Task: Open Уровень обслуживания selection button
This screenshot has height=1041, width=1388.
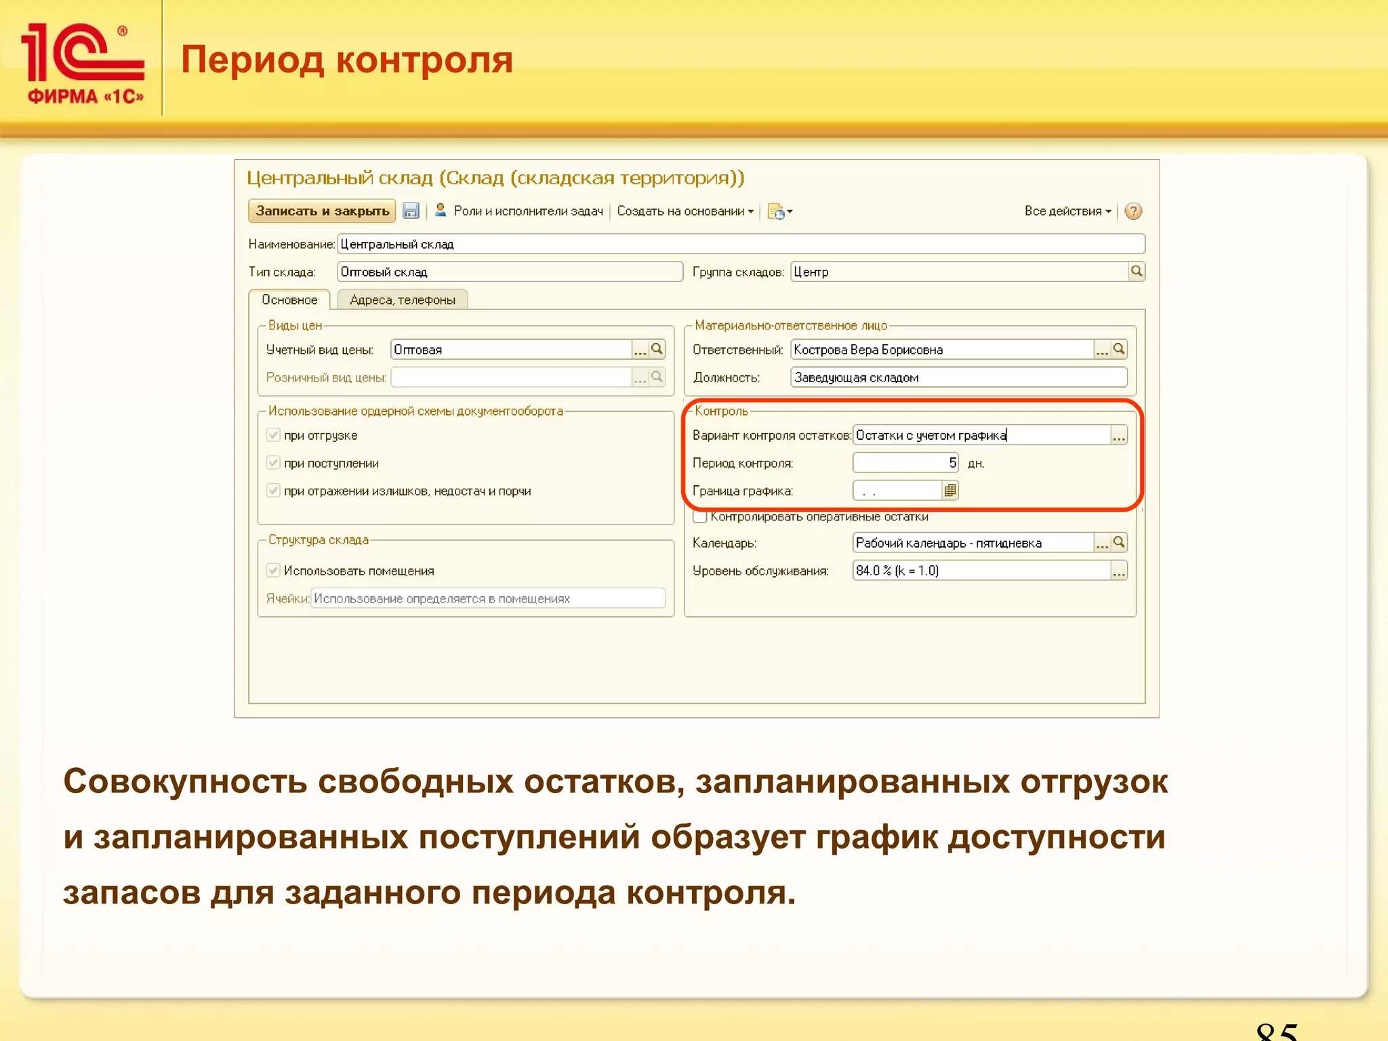Action: click(x=1119, y=571)
